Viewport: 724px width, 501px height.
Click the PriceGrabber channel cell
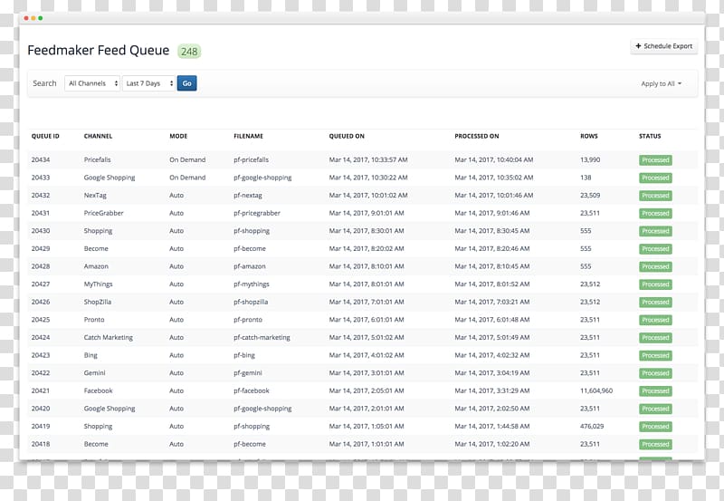[103, 213]
